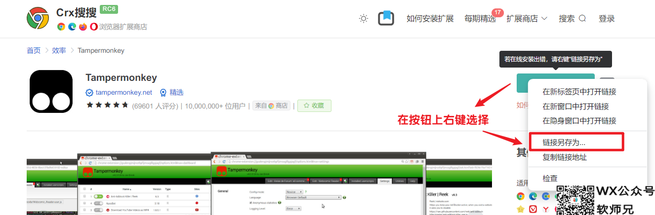Viewport: 655px width, 215px height.
Task: Click the 来自商店 source badge
Action: (271, 106)
